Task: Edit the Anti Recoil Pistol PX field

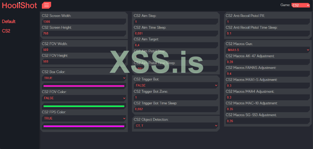Action: pos(268,22)
